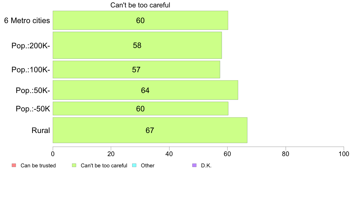Select the 'Other' legend text

(148, 166)
